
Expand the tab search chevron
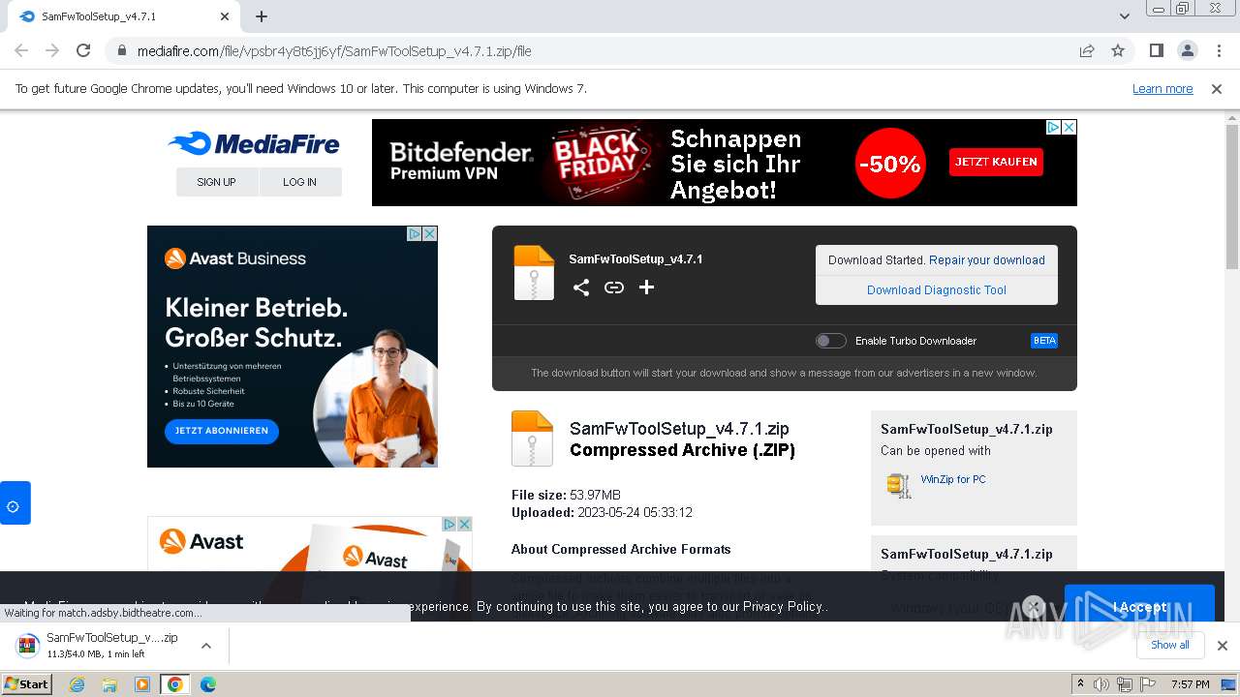1125,16
